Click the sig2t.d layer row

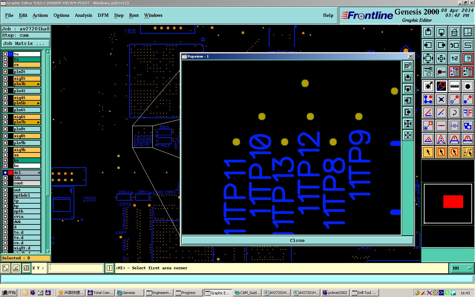point(27,248)
